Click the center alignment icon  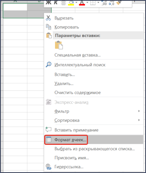[64, 3]
